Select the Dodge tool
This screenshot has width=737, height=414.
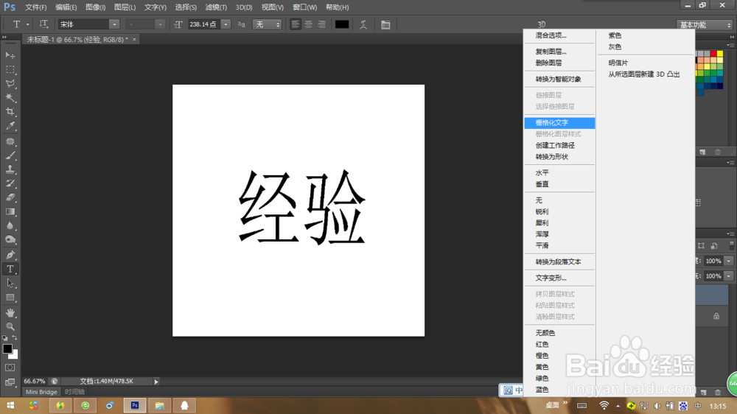pos(10,240)
